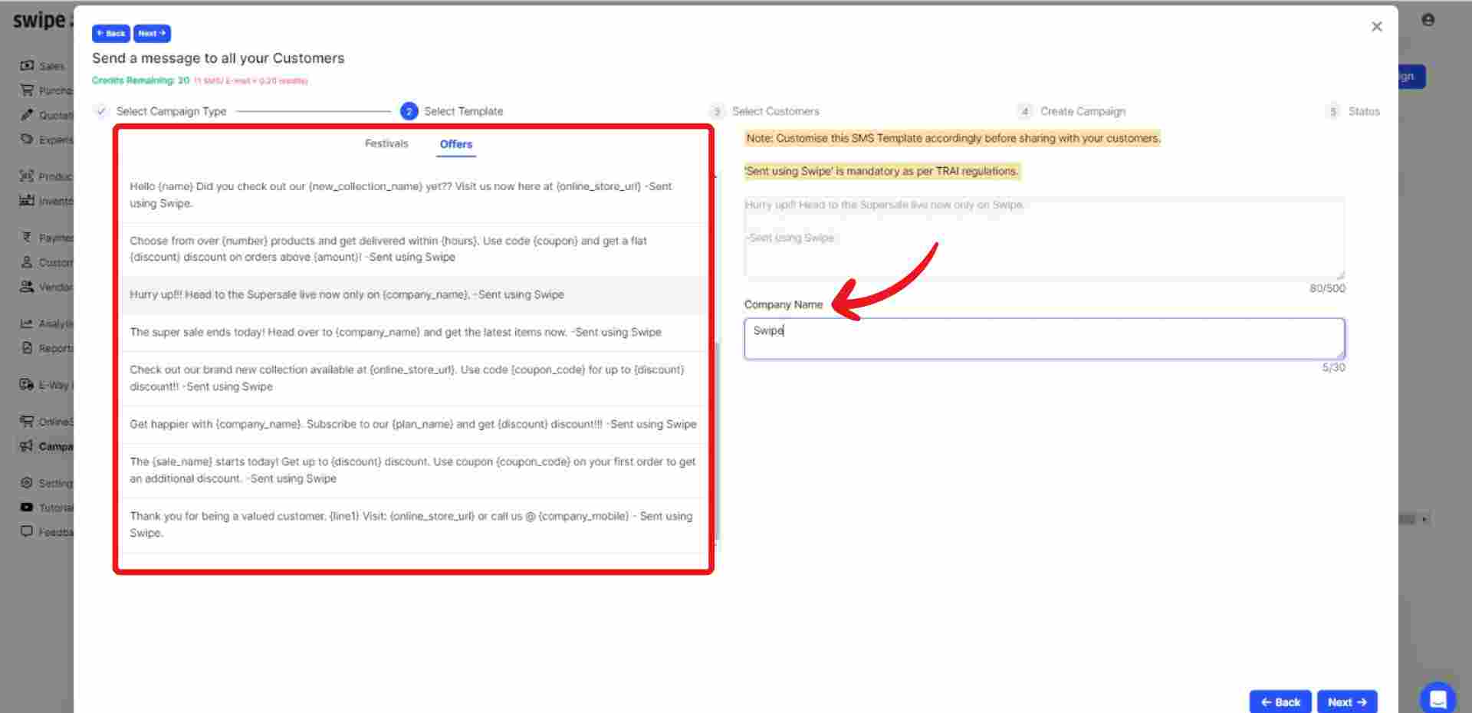Open the Analytics chart icon in sidebar
This screenshot has width=1472, height=713.
click(27, 324)
